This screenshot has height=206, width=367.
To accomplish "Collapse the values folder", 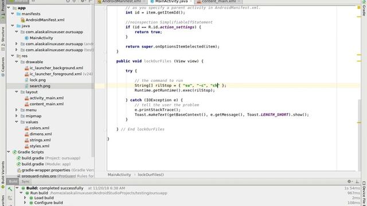I will pyautogui.click(x=17, y=122).
